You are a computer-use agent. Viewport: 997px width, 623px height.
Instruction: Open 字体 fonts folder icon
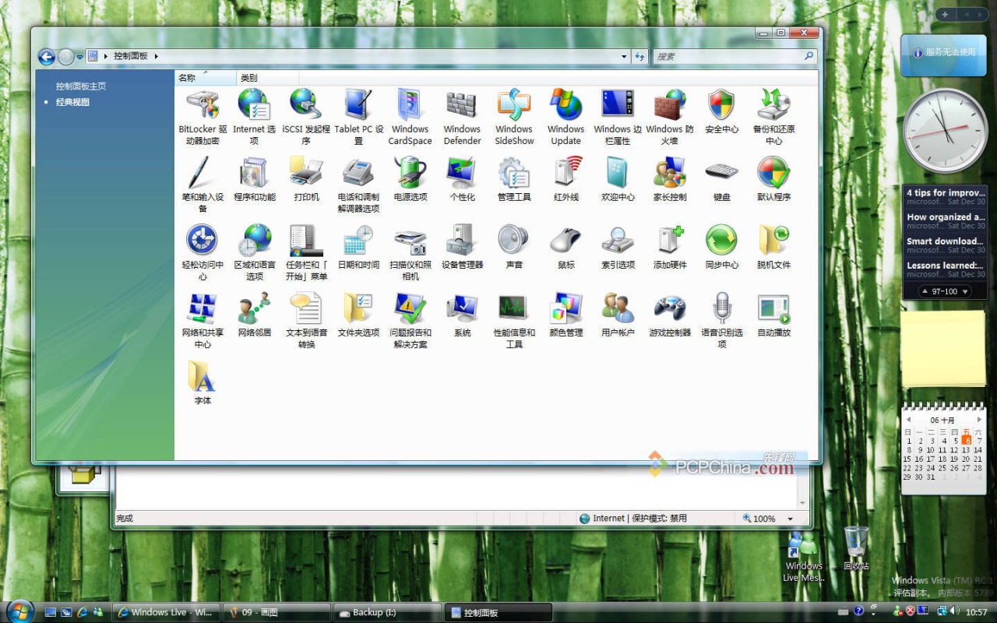pyautogui.click(x=203, y=375)
